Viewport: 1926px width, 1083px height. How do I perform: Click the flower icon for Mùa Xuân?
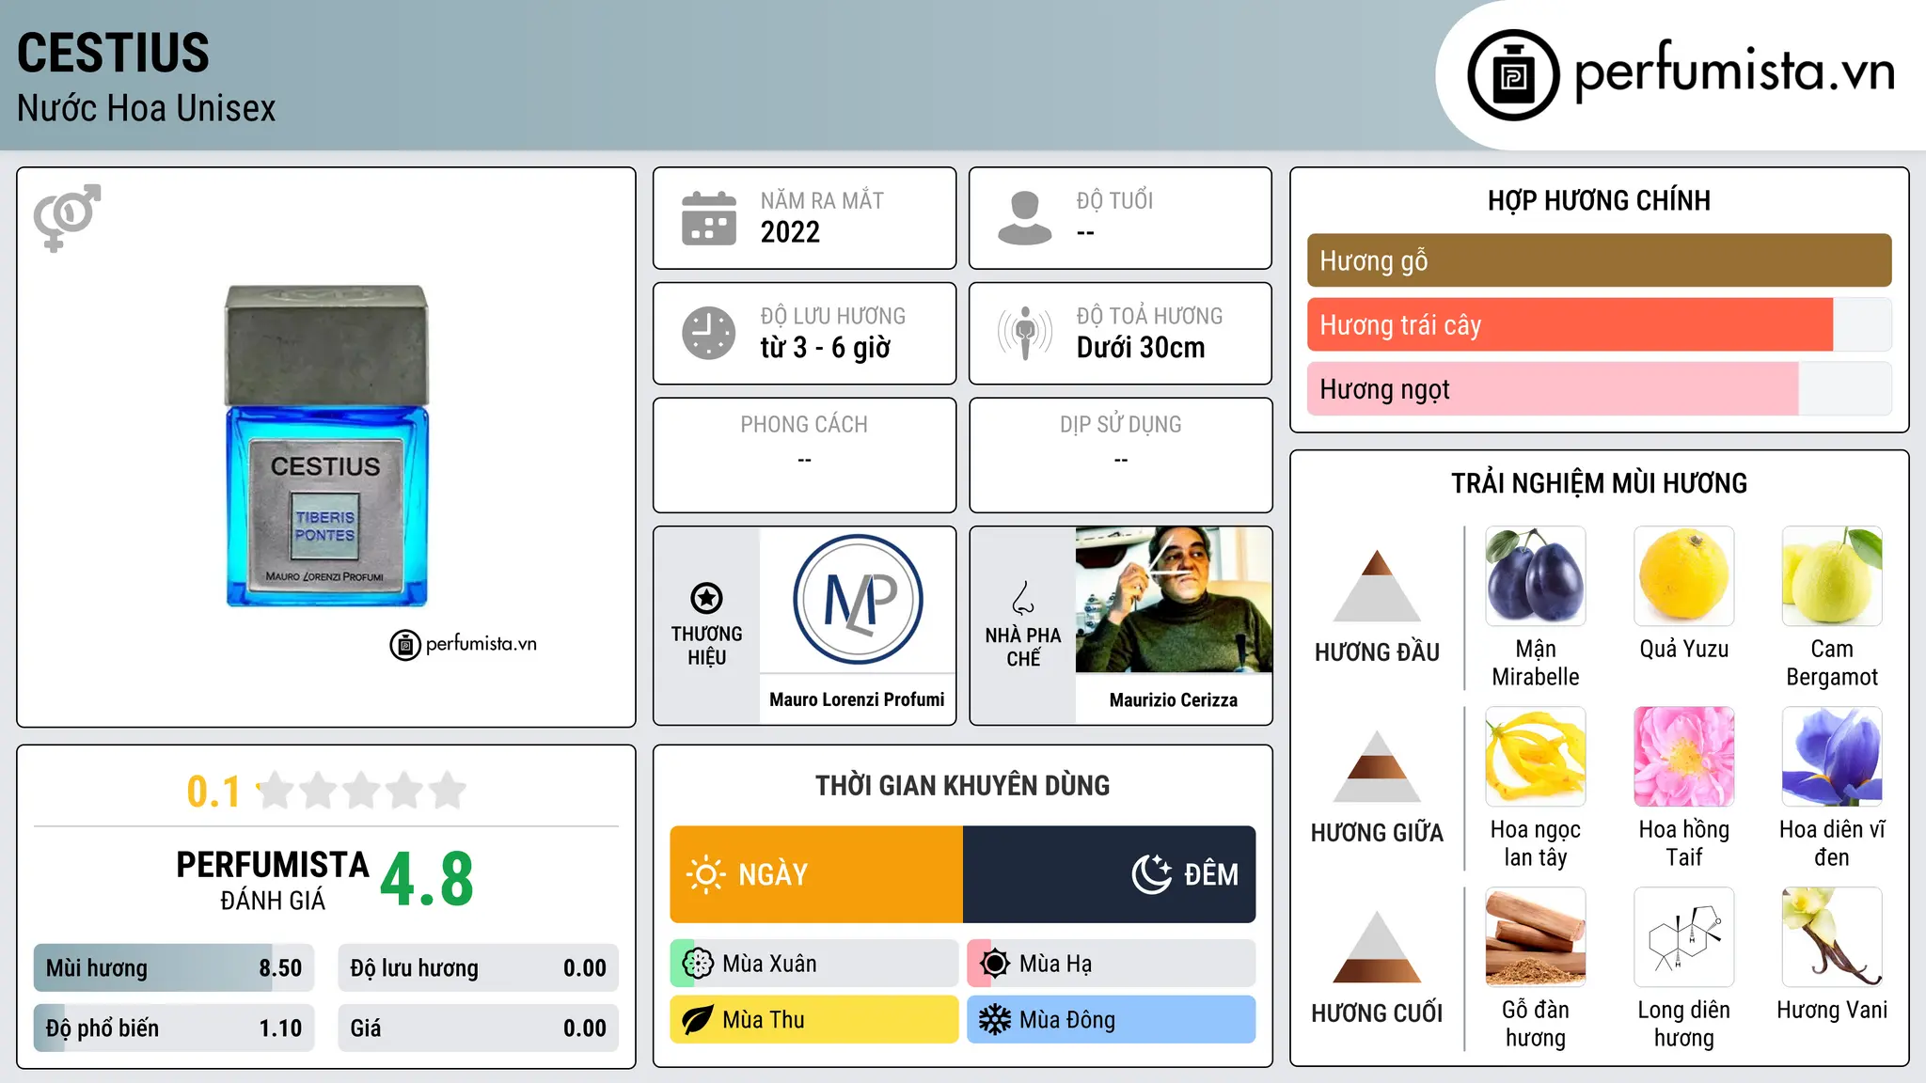tap(698, 964)
